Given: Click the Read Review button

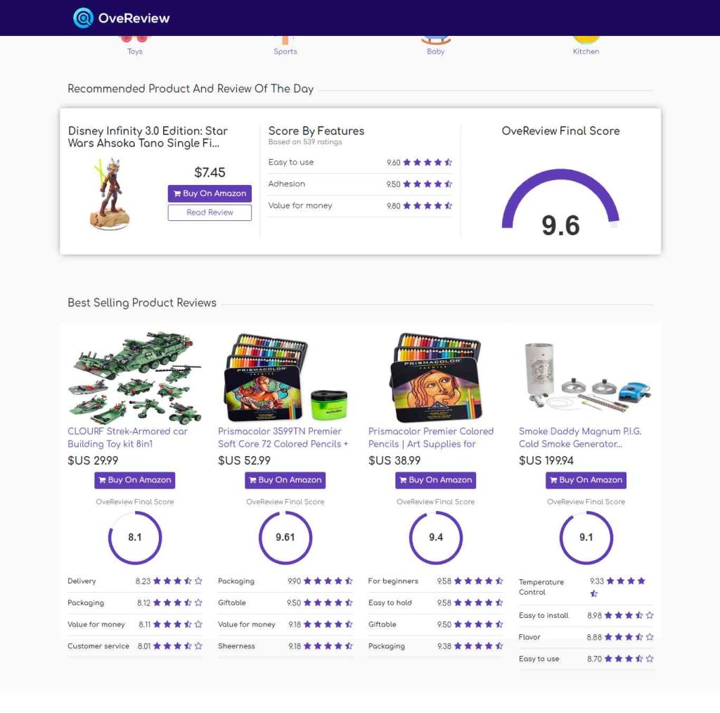Looking at the screenshot, I should pos(210,213).
